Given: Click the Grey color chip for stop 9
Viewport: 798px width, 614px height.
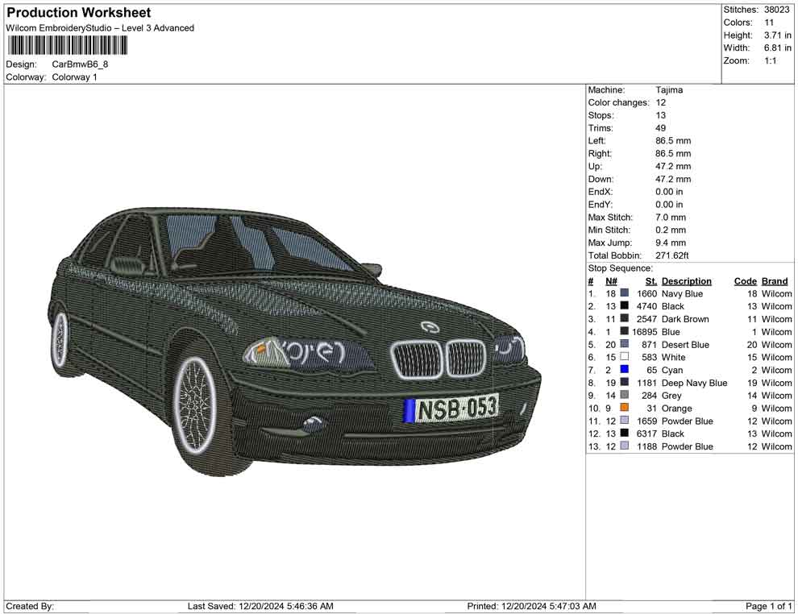Looking at the screenshot, I should [625, 395].
